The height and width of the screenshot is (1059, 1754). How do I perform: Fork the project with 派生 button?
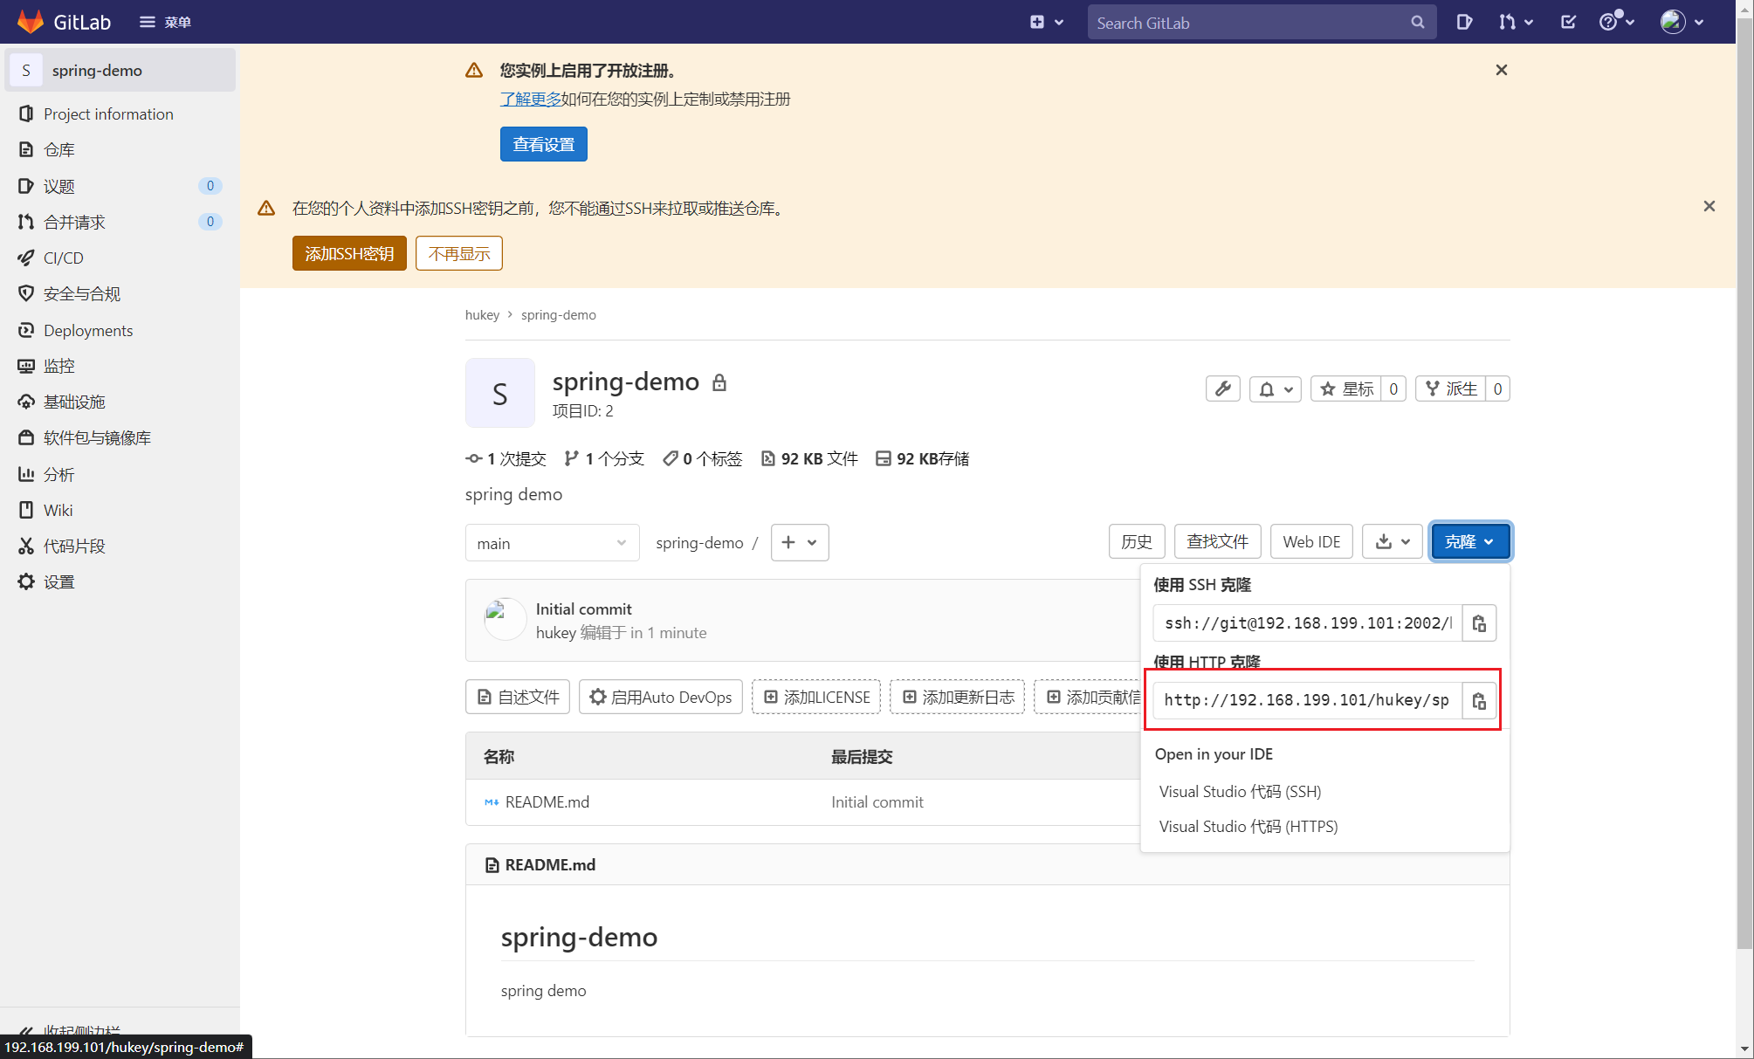pos(1451,389)
